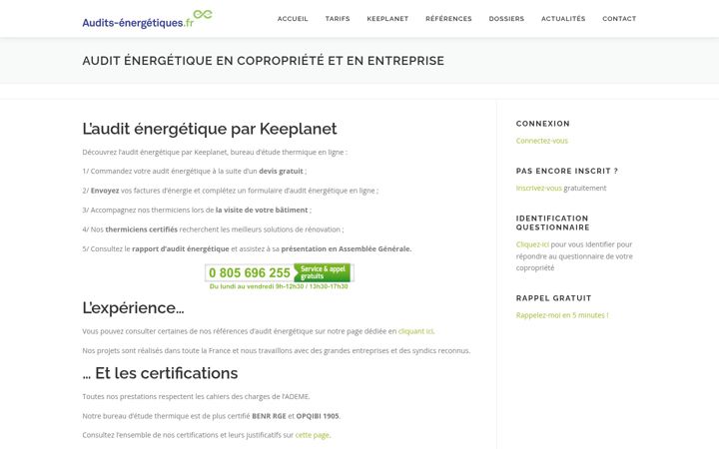The width and height of the screenshot is (719, 449).
Task: Open the ACCUEIL menu item
Action: coord(293,19)
